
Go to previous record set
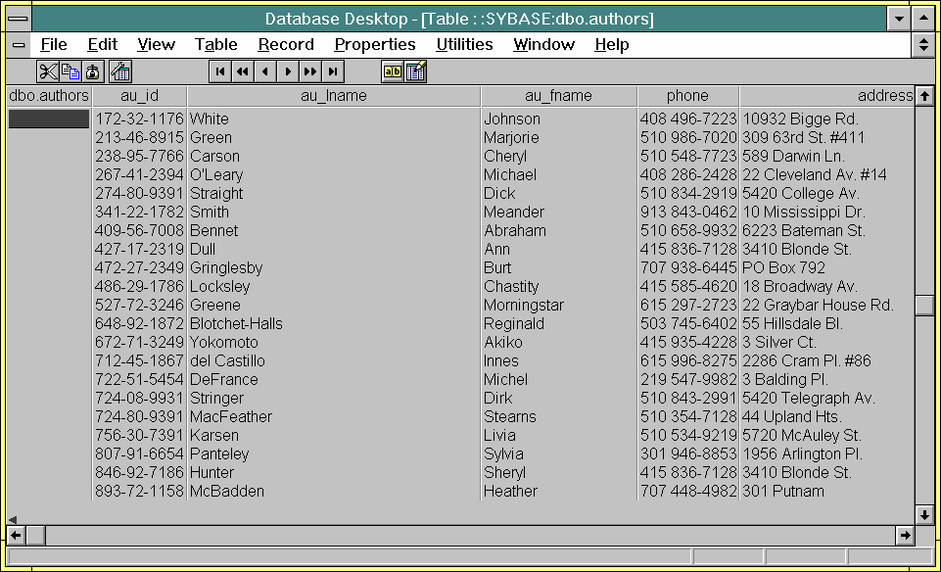click(x=242, y=71)
